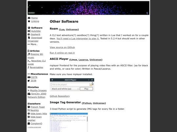Open the DSTR link

34,77
